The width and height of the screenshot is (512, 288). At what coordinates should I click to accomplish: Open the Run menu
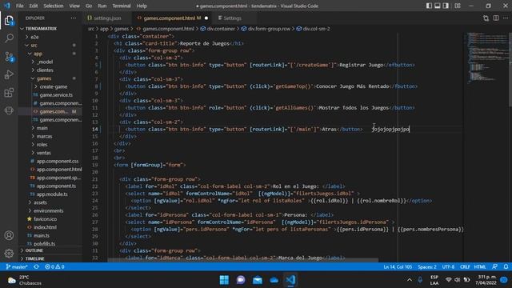pos(102,6)
